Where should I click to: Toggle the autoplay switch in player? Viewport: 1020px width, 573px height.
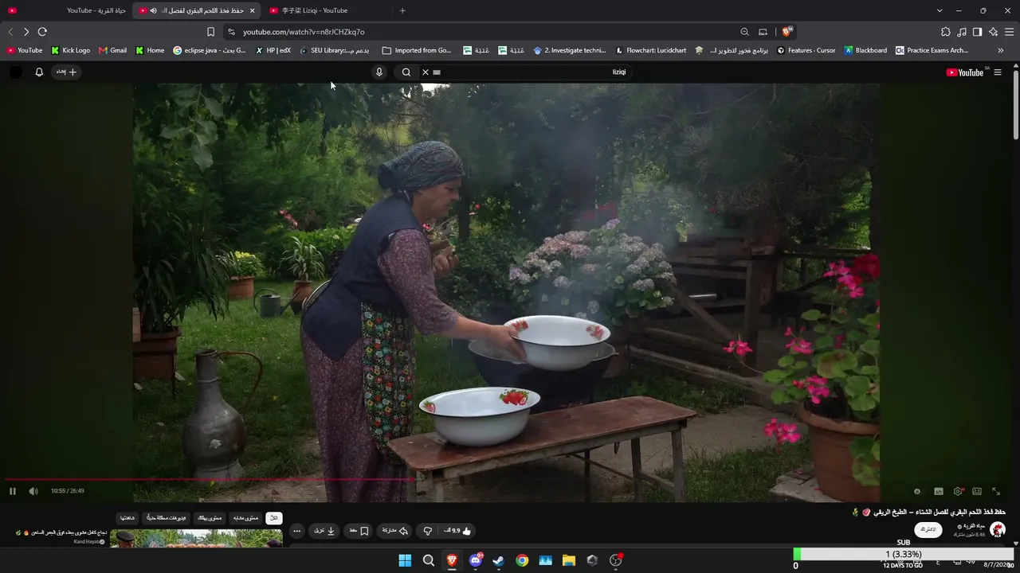(x=917, y=491)
